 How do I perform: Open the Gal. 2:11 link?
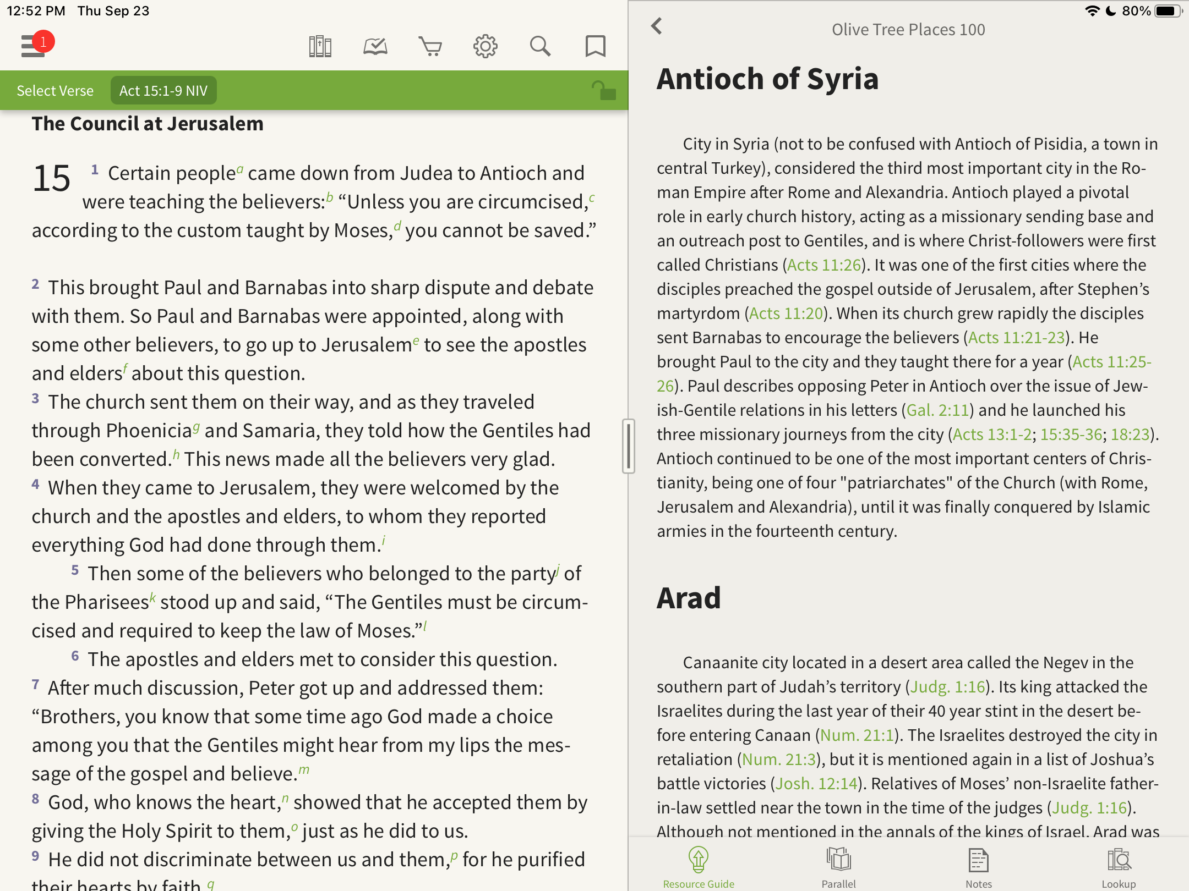click(x=937, y=410)
